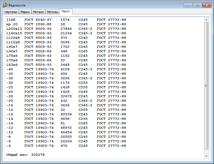
Task: Click weight value '972'
Action: click(64, 38)
